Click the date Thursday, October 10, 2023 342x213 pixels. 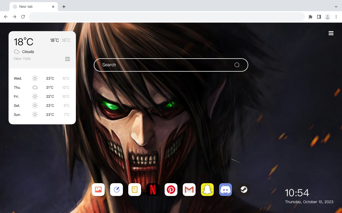(309, 202)
